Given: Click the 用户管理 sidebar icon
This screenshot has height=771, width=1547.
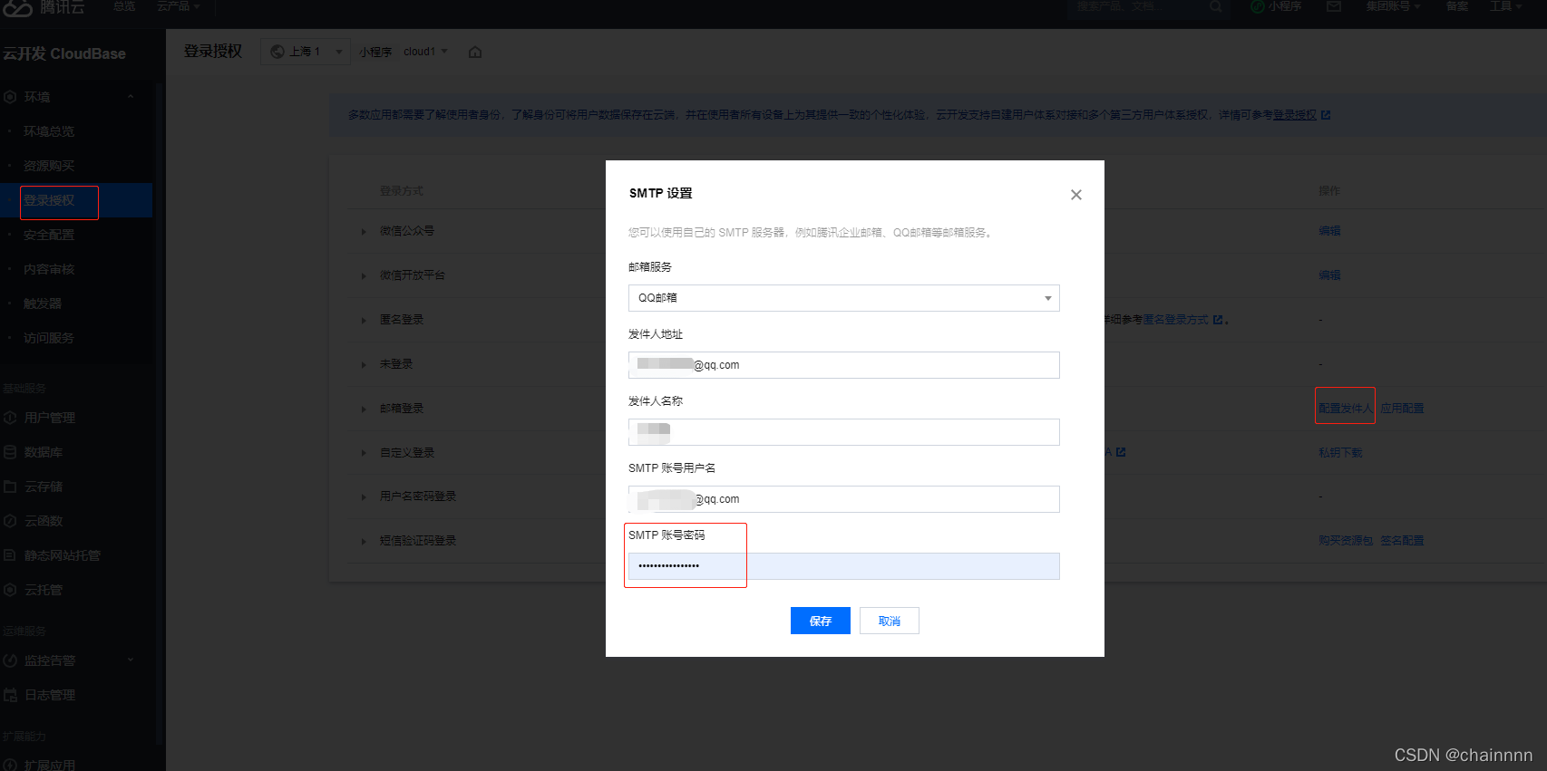Looking at the screenshot, I should coord(11,418).
